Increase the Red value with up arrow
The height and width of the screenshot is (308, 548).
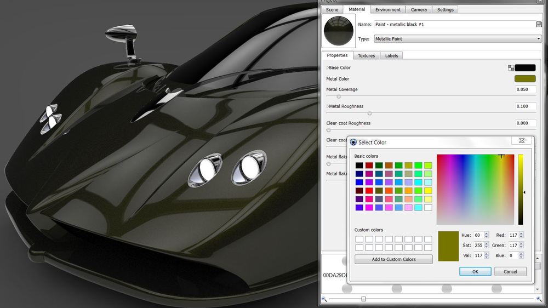pyautogui.click(x=521, y=233)
